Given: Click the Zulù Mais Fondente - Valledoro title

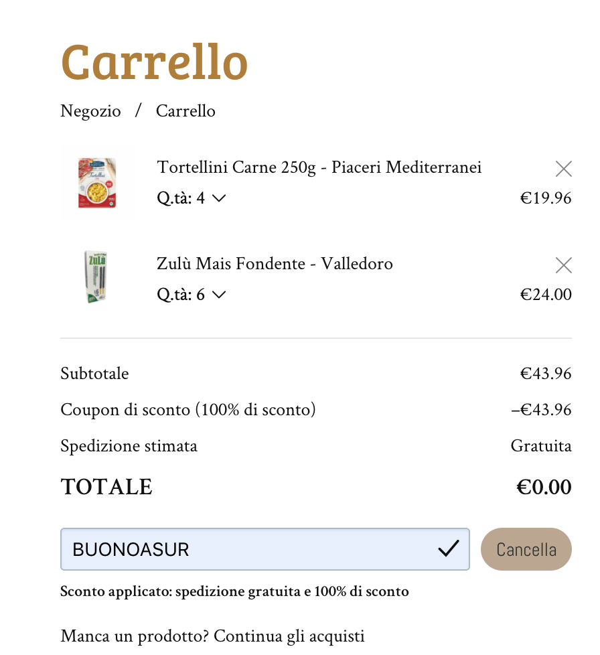Looking at the screenshot, I should point(275,264).
